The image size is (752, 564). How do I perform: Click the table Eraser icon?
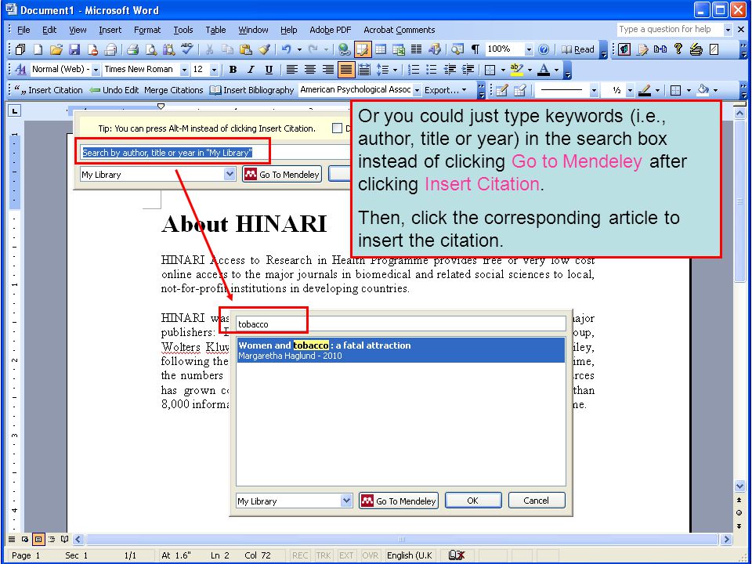(520, 90)
